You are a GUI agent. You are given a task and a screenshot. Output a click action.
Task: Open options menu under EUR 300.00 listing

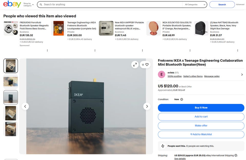[95, 50]
